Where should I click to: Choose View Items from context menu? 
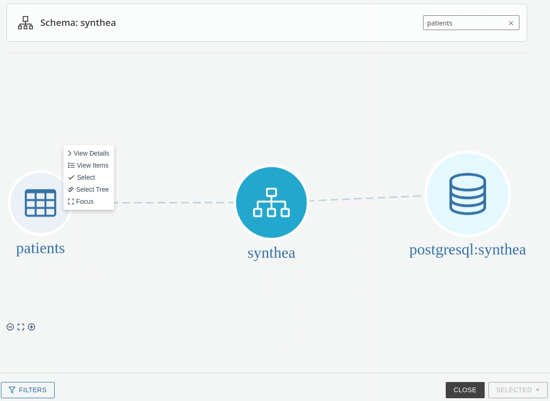(x=89, y=165)
